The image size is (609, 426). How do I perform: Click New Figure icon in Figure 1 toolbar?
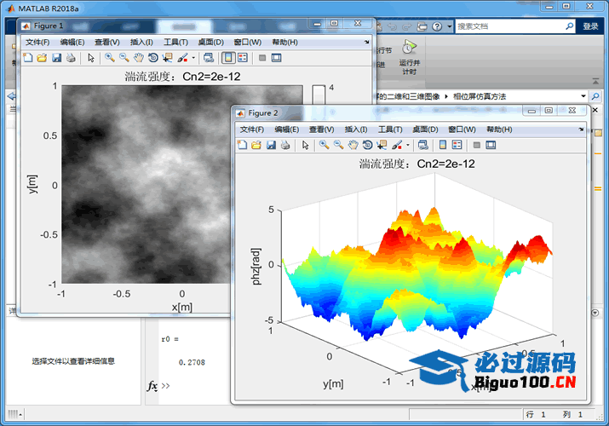[28, 58]
